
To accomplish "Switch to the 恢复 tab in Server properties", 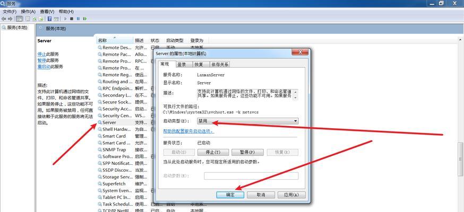I will [x=201, y=64].
